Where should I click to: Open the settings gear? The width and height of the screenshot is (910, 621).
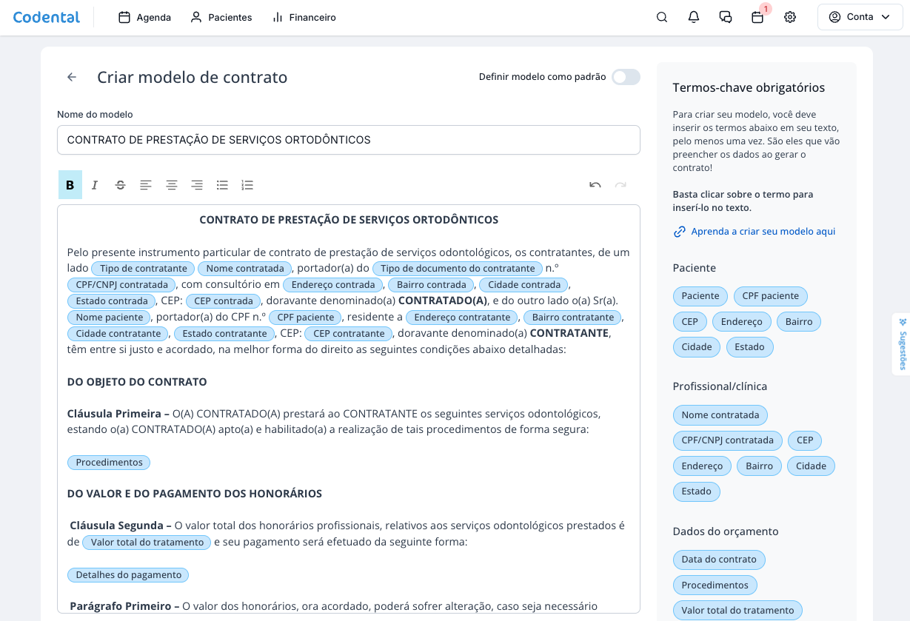[790, 17]
